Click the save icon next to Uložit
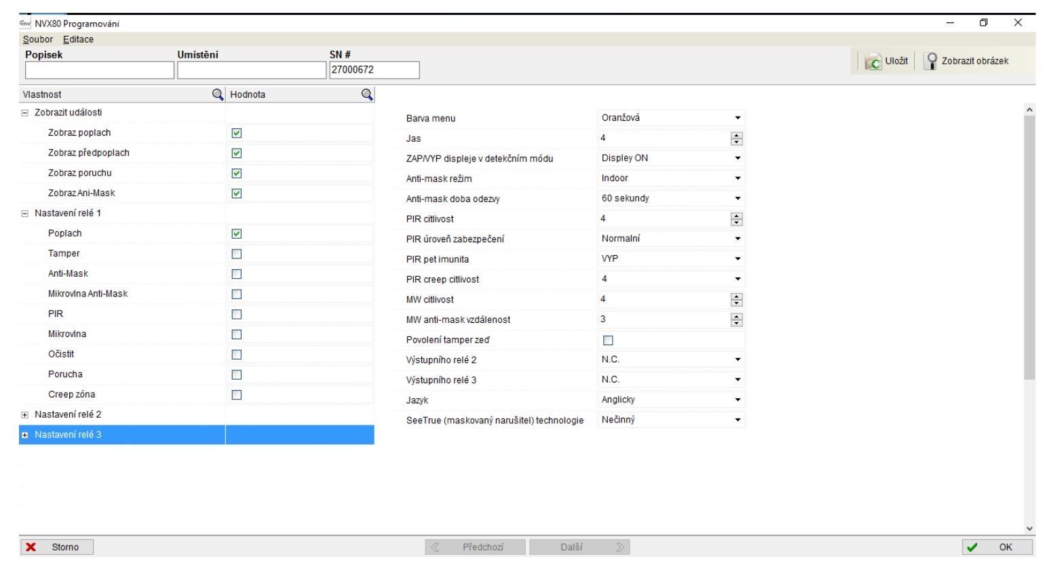The height and width of the screenshot is (563, 1055). [x=872, y=61]
